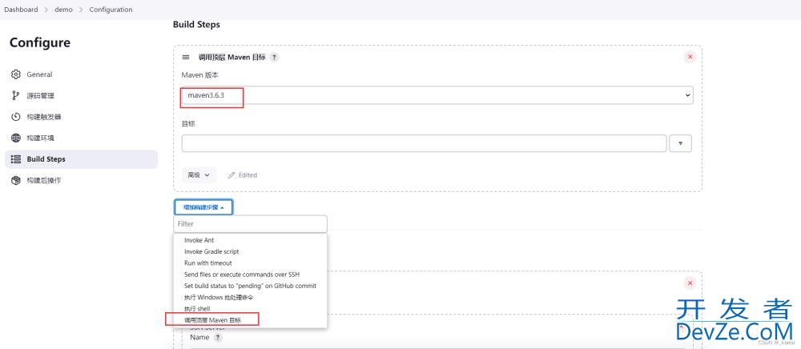Image resolution: width=801 pixels, height=349 pixels.
Task: Click the Maven 版本 label
Action: tap(200, 74)
